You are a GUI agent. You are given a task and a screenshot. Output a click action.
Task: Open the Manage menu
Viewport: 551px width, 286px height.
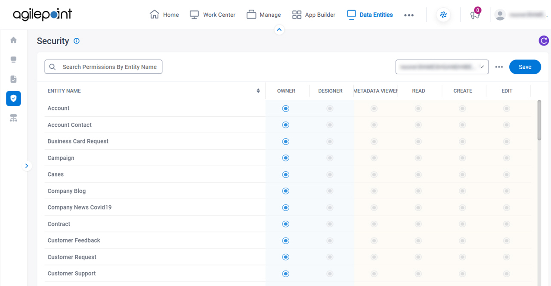[263, 15]
